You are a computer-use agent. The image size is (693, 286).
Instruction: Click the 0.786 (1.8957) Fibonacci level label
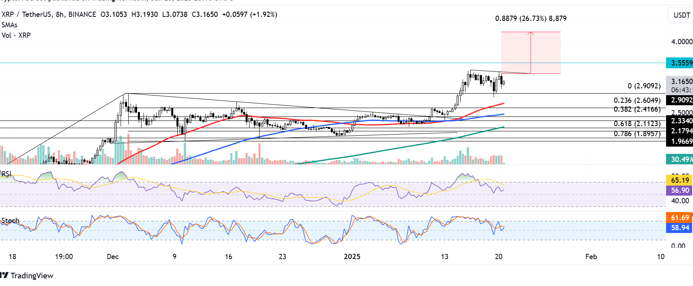[x=637, y=134]
